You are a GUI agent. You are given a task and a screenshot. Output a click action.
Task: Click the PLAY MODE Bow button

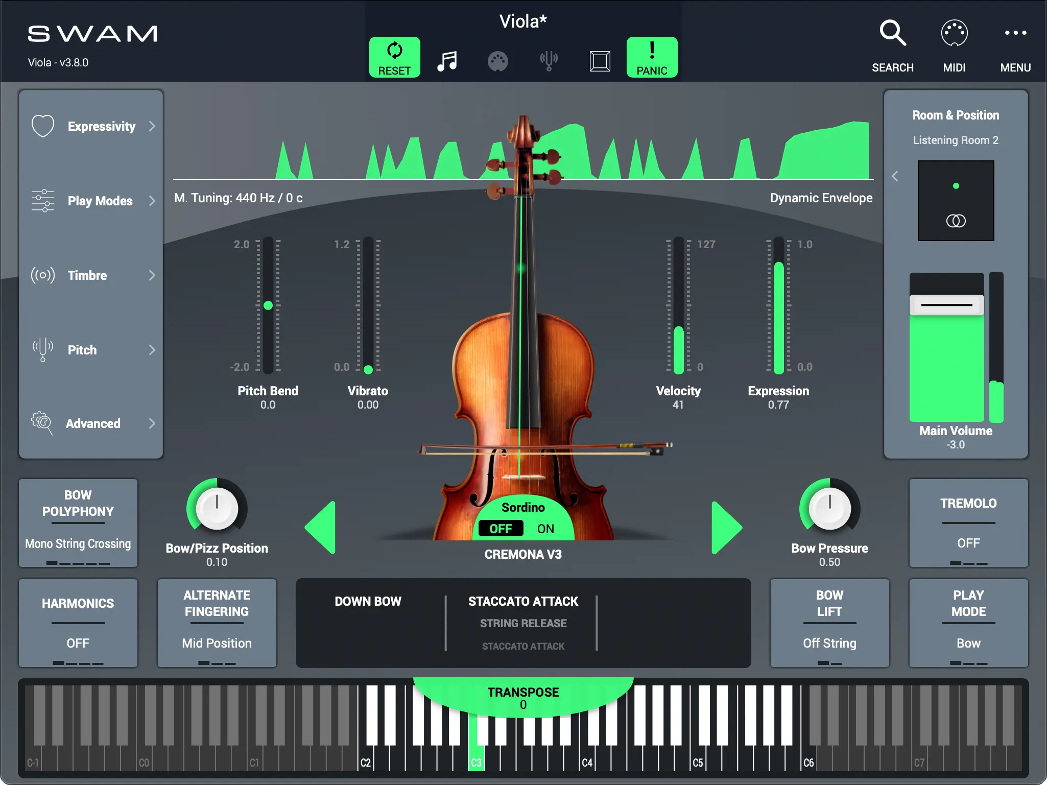coord(968,623)
